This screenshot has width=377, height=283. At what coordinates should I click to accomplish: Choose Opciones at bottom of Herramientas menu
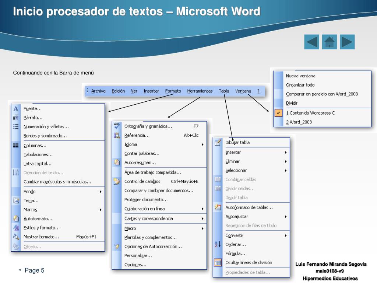coord(135,265)
